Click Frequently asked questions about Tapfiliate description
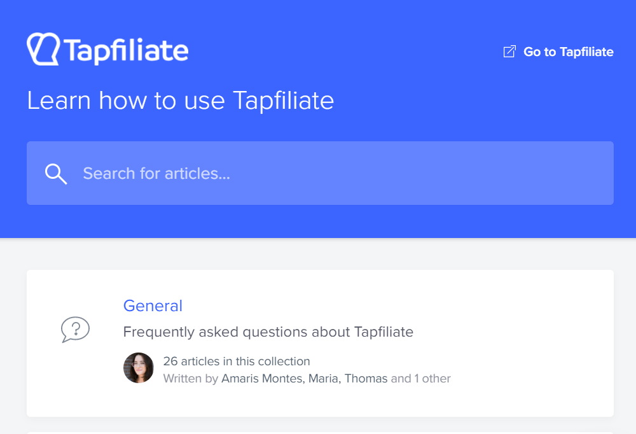 tap(268, 332)
